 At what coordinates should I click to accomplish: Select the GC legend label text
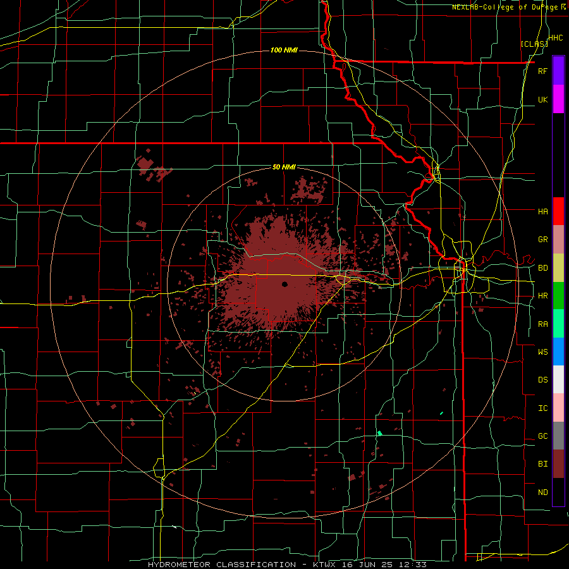pos(542,436)
